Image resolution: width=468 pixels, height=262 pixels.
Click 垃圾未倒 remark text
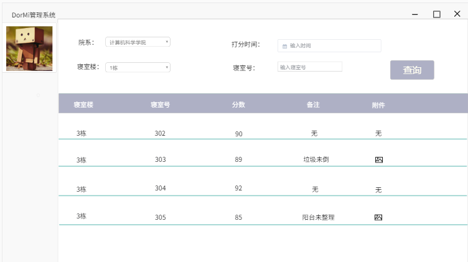tap(316, 160)
